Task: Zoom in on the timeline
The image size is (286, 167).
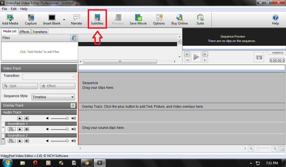Action: coord(251,148)
